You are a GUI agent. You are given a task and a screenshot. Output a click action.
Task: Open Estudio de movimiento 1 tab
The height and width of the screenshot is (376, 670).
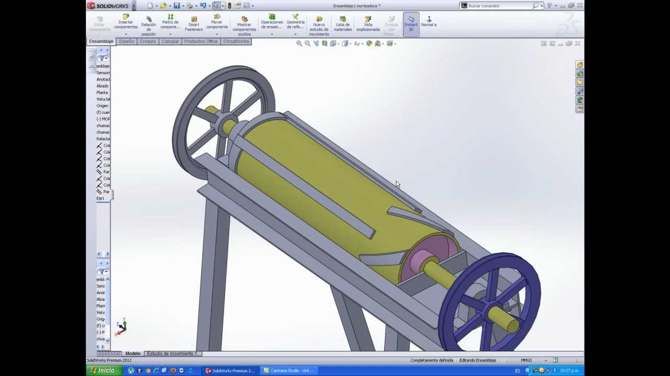pyautogui.click(x=172, y=354)
